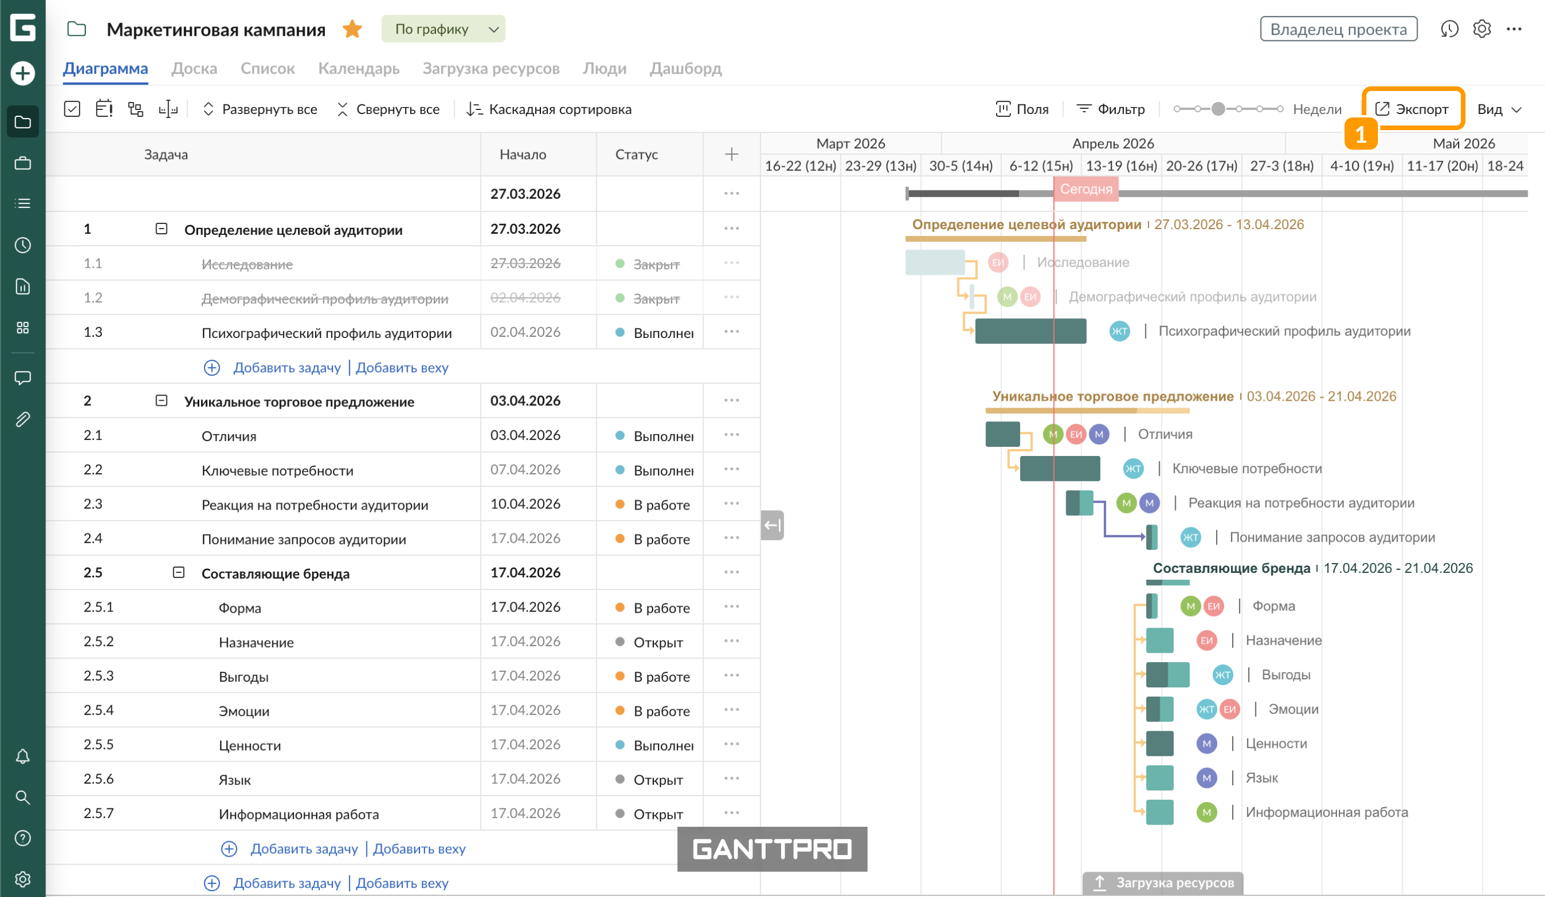Toggle the bulk select checkbox in toolbar
1545x897 pixels.
pos(72,109)
